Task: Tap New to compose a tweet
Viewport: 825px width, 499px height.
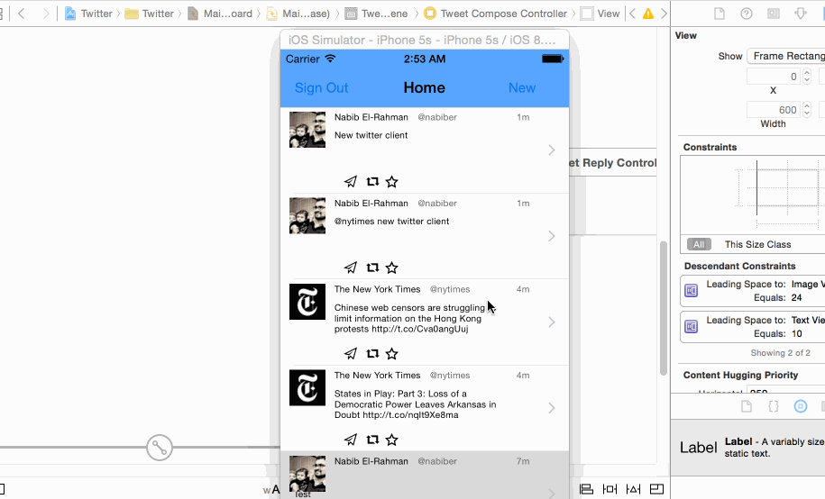Action: [x=522, y=87]
